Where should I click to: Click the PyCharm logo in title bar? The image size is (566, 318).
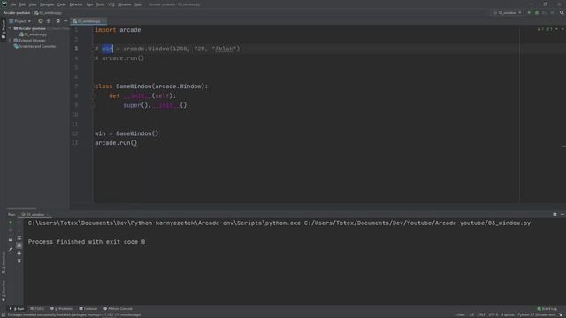[4, 4]
